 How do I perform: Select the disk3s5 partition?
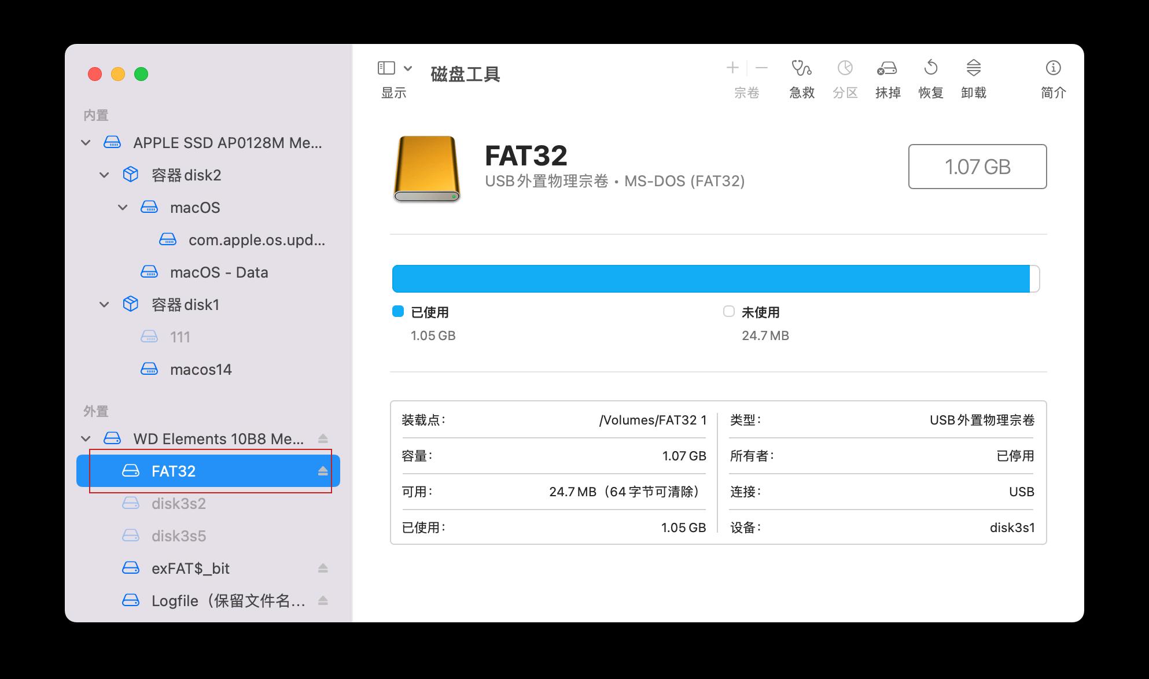coord(208,536)
